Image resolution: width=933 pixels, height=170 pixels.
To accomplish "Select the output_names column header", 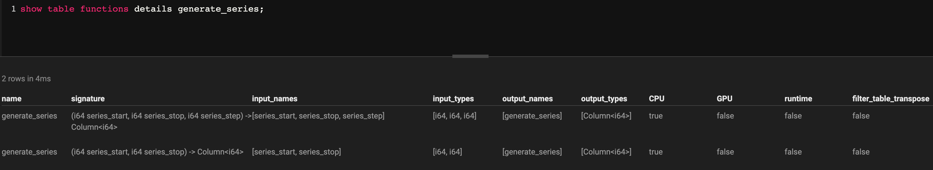I will point(527,99).
